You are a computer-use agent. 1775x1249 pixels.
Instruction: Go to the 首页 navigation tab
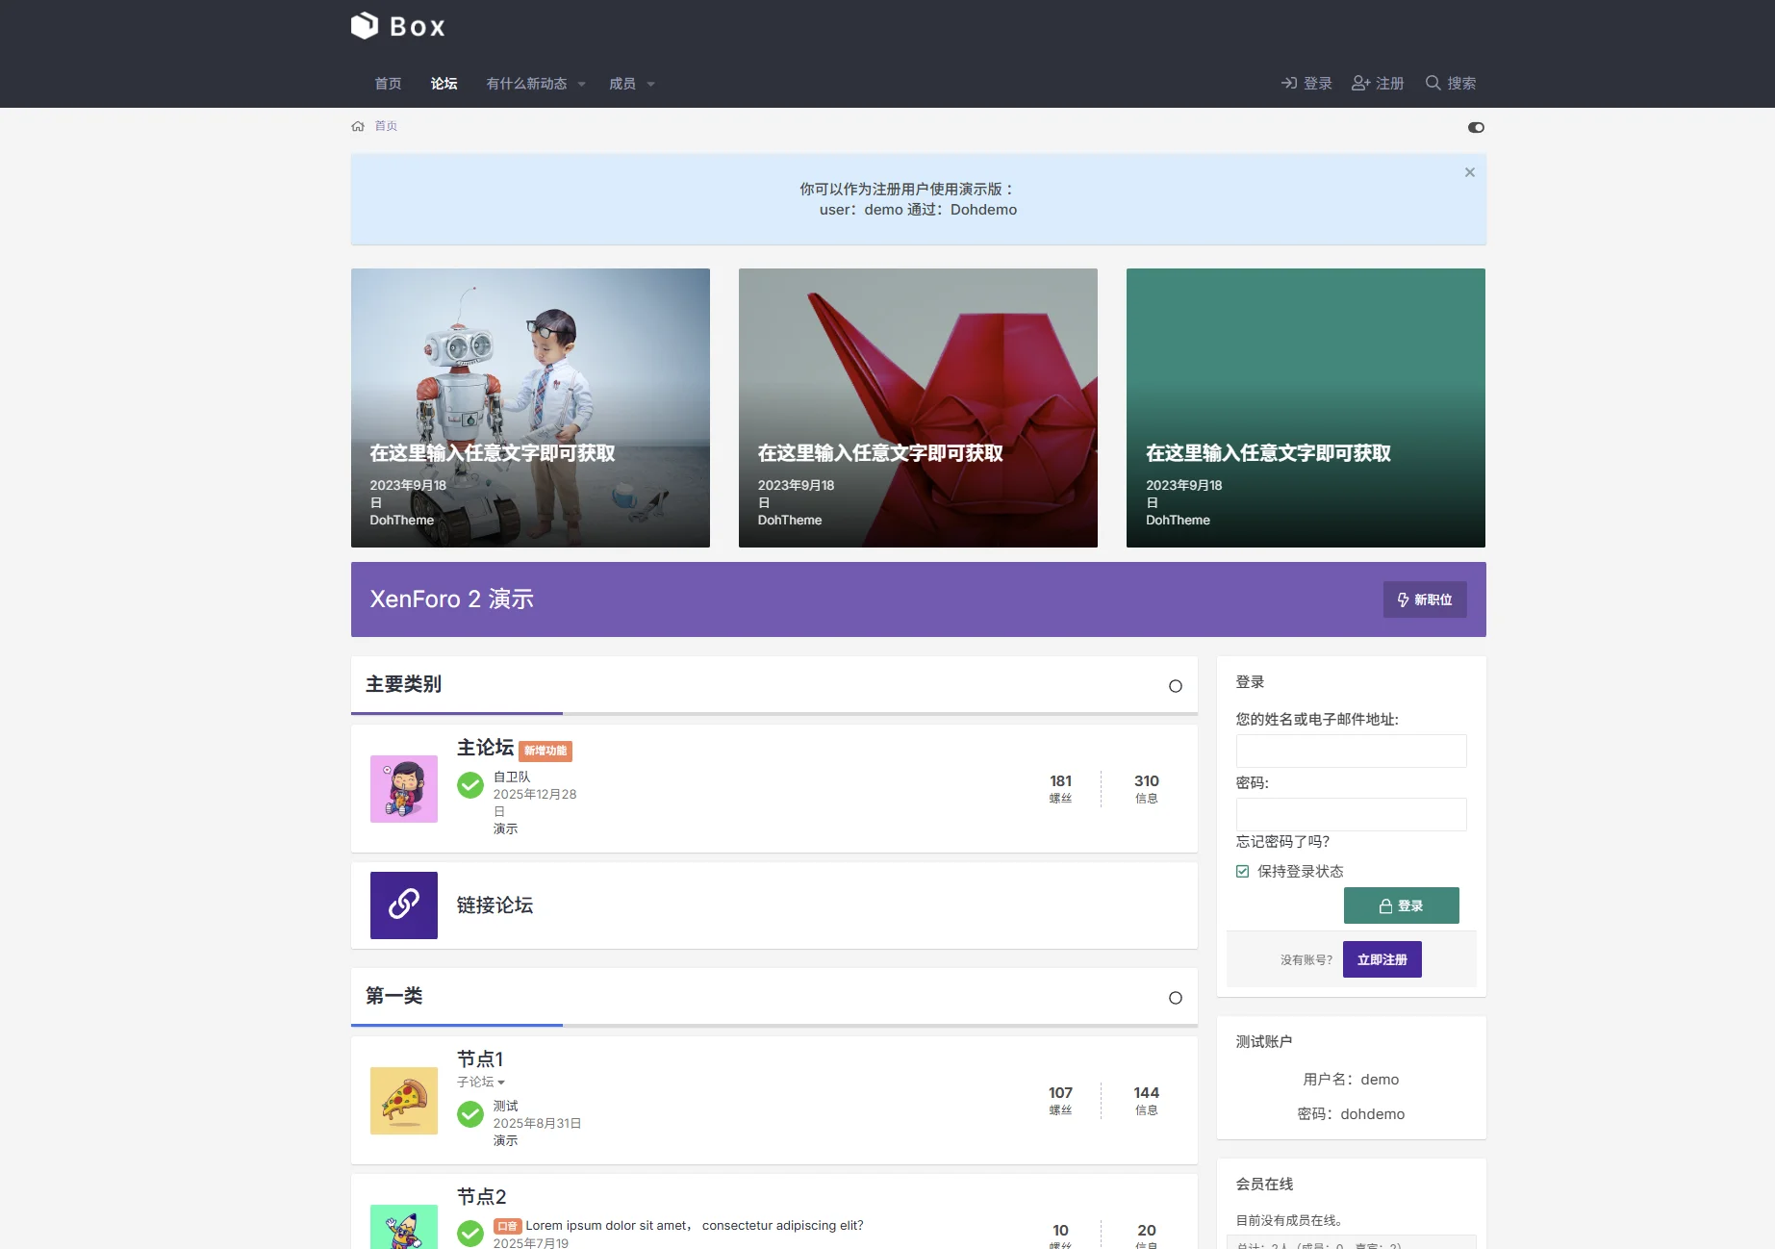(388, 84)
